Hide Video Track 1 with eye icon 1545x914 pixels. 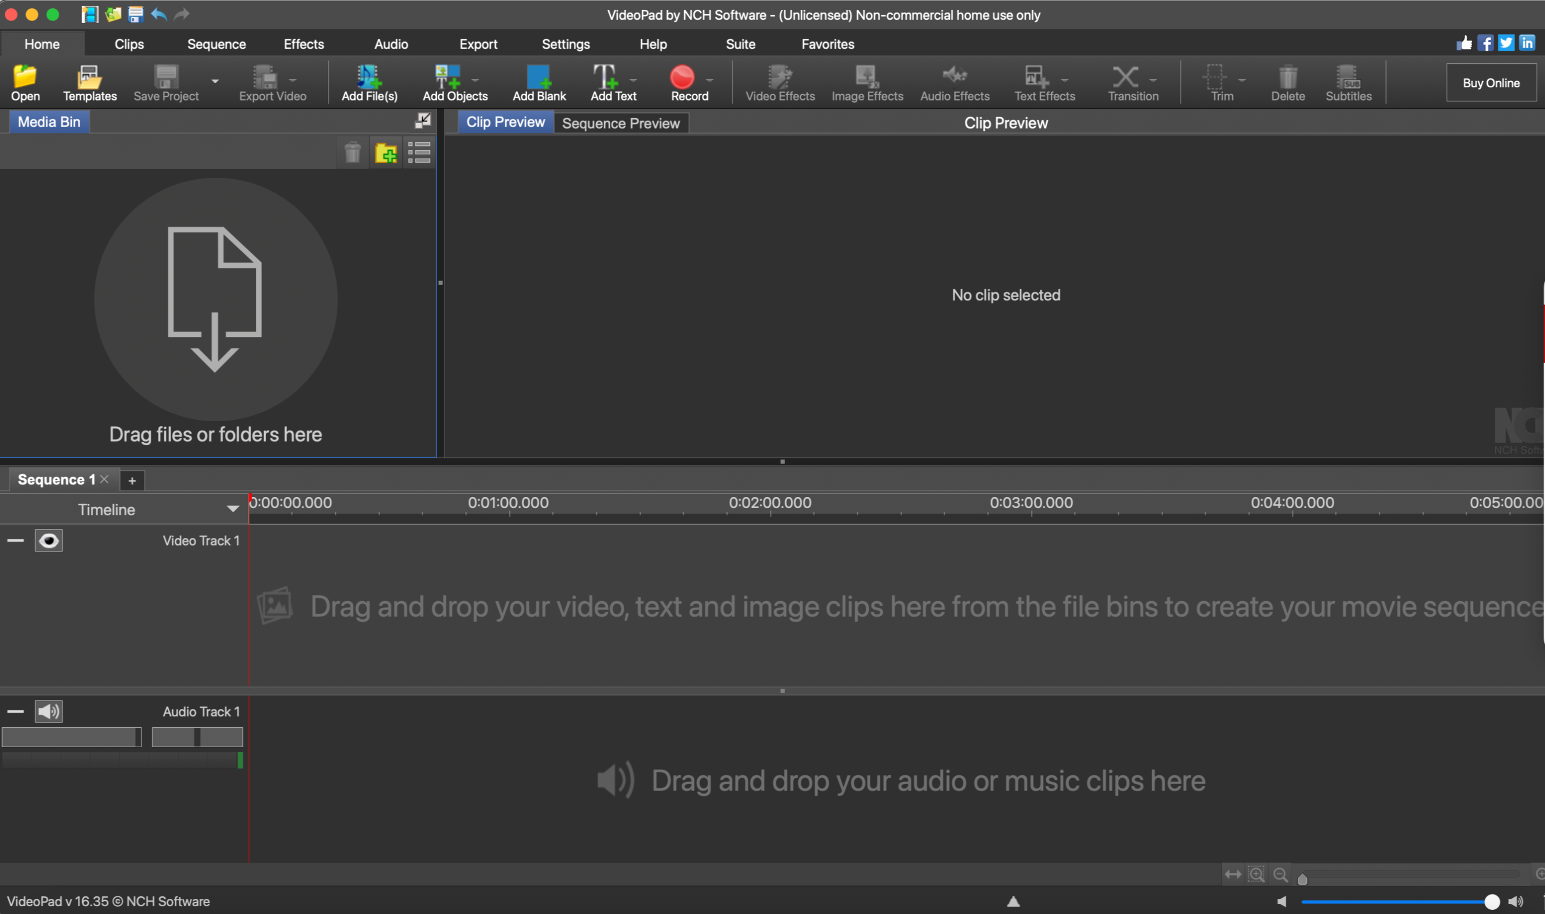49,541
